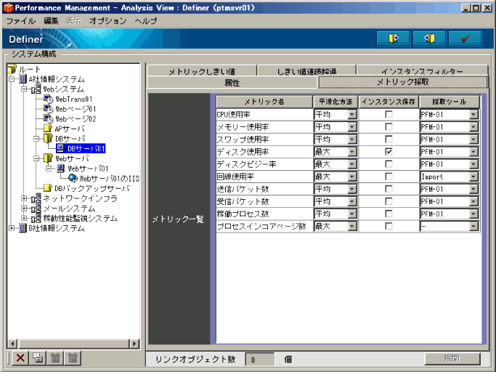Expand the ネットワークインフラ tree node
Viewport: 496px width, 372px height.
pos(24,198)
